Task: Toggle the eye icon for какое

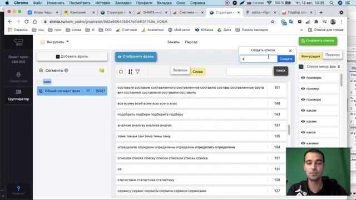Action: [303, 132]
